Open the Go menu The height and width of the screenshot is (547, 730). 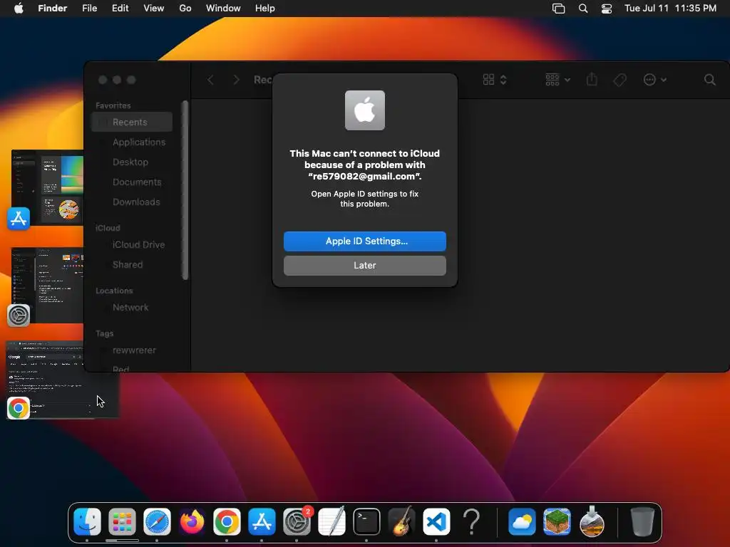[x=185, y=8]
